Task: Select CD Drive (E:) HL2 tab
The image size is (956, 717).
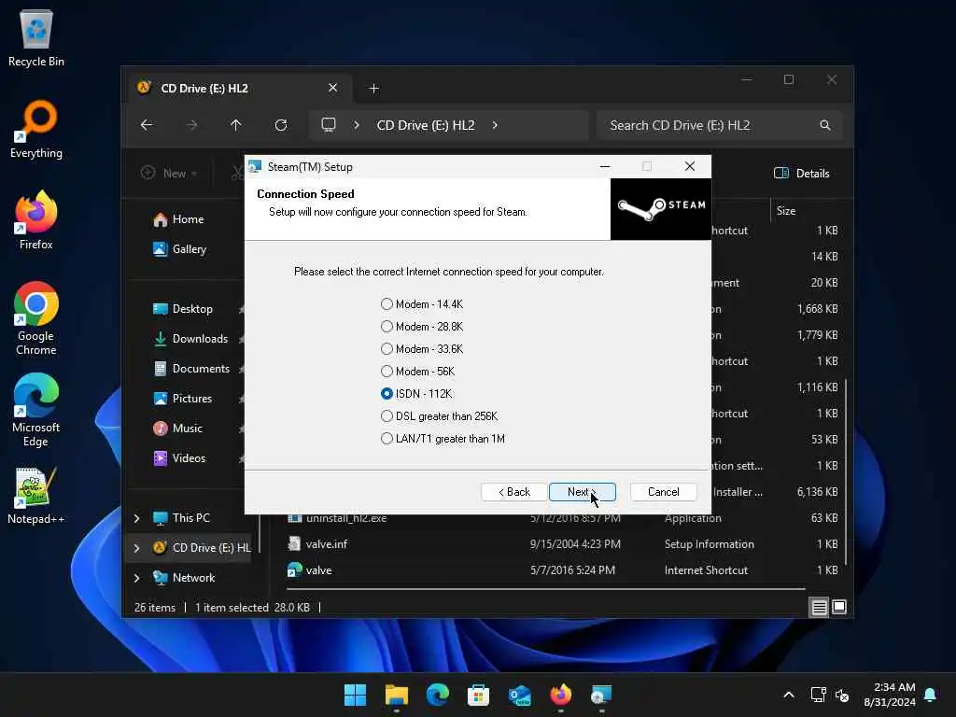Action: (x=238, y=89)
